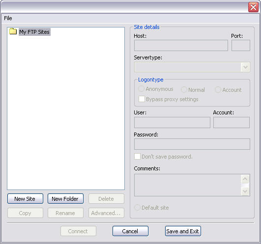Select the Normal logon type
Viewport: 261px width, 244px height.
(184, 90)
